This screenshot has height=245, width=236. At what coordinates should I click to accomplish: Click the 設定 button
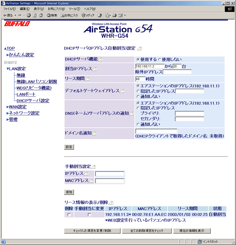(69, 147)
